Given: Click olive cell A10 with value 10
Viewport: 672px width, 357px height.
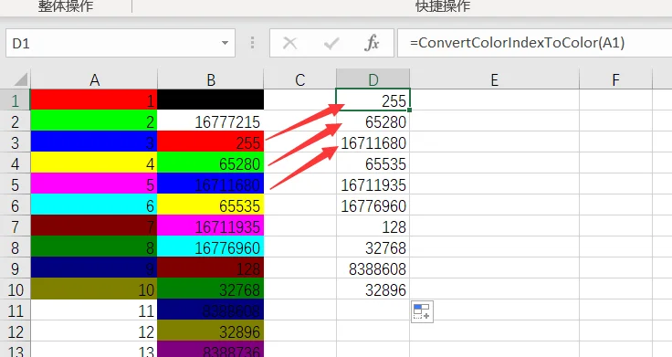Looking at the screenshot, I should (x=94, y=289).
